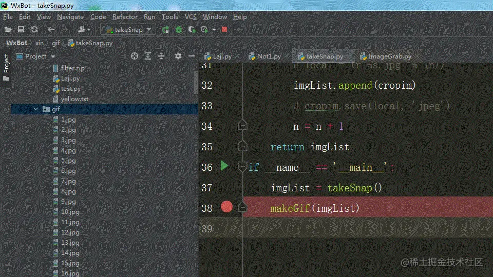Collapse code fold marker at line 35
This screenshot has height=277, width=493.
242,146
